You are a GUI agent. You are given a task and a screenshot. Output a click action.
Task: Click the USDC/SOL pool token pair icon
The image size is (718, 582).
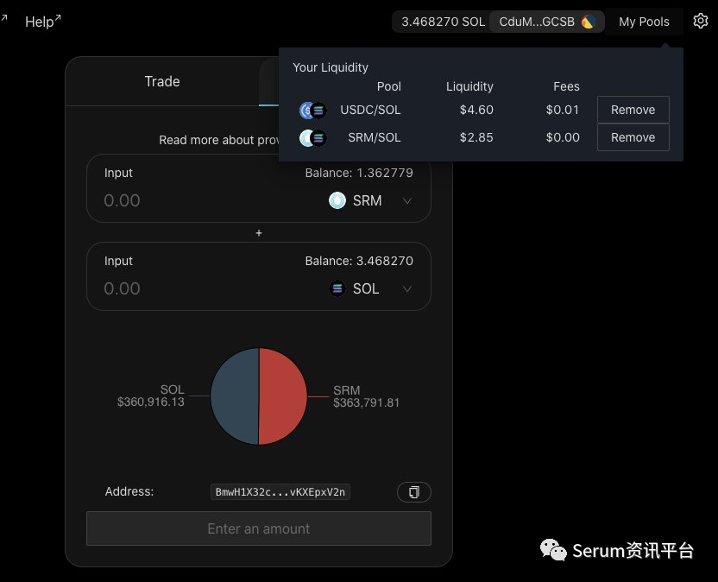click(312, 111)
